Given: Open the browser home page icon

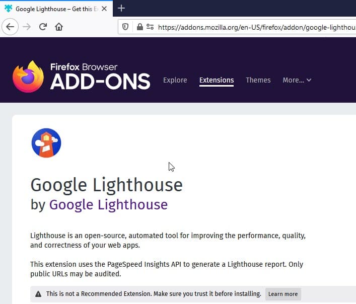Looking at the screenshot, I should pos(59,27).
